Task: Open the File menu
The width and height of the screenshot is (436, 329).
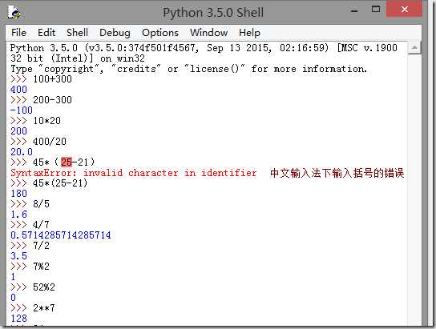Action: [x=18, y=33]
